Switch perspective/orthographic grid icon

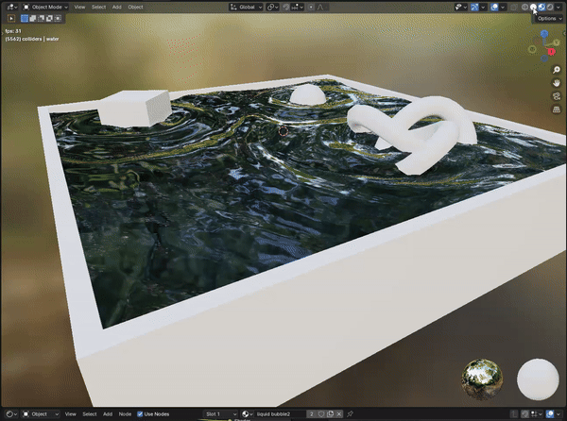click(557, 109)
